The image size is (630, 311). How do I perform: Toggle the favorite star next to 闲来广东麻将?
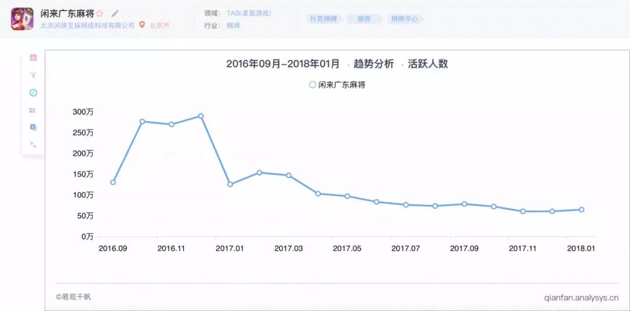coord(100,13)
